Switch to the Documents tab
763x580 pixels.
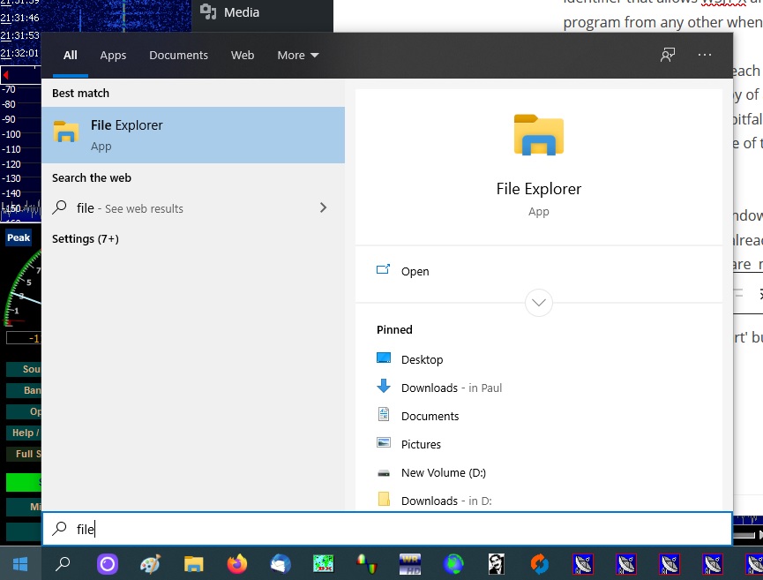click(x=178, y=55)
